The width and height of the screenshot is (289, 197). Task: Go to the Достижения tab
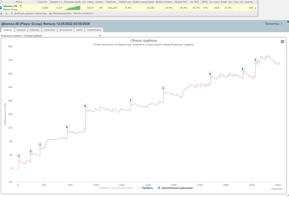point(66,30)
